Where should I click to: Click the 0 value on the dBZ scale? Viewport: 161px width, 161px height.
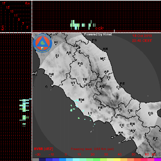pos(66,155)
